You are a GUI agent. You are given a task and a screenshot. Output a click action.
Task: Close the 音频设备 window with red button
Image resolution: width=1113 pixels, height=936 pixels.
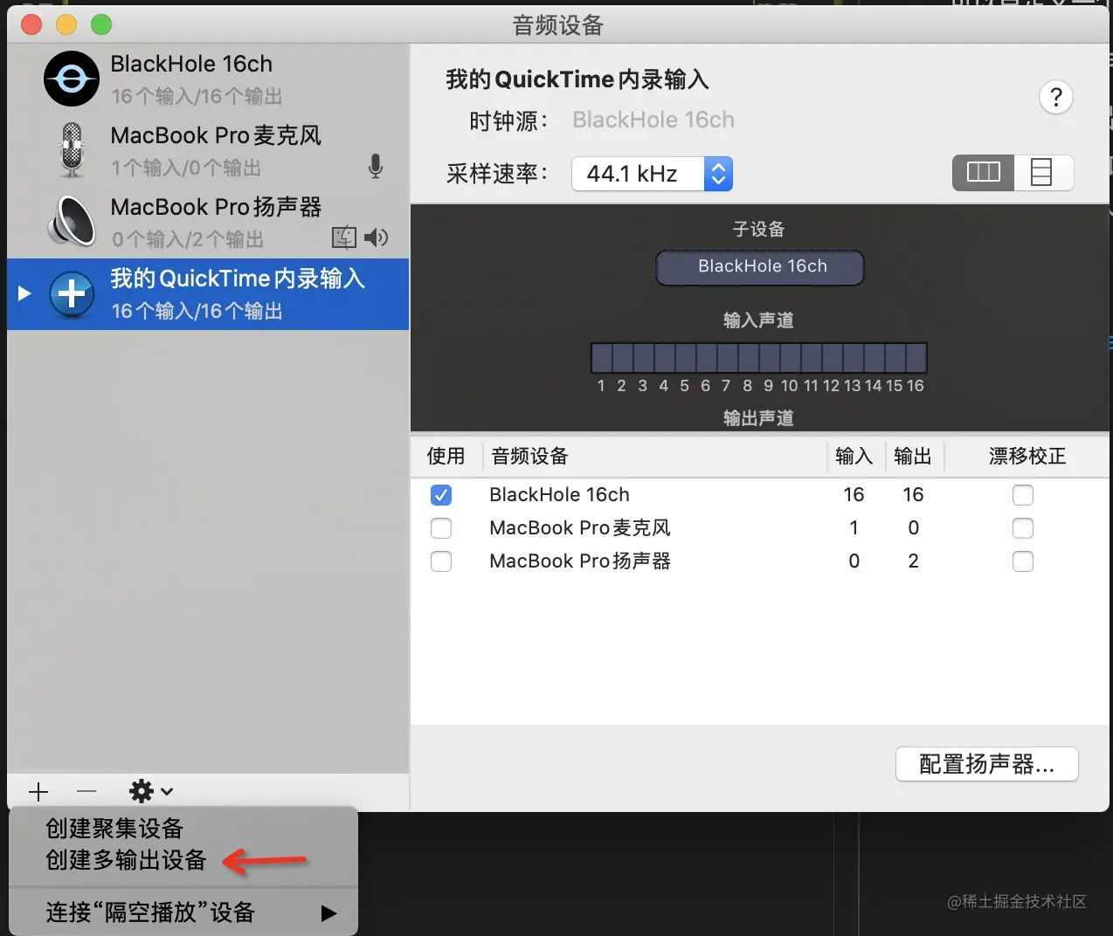click(31, 24)
